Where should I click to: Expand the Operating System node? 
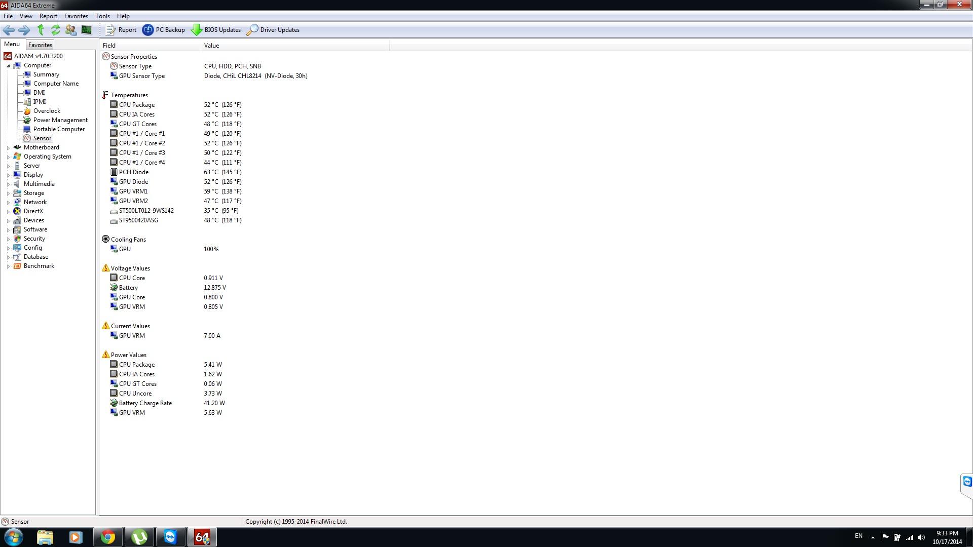click(x=8, y=157)
